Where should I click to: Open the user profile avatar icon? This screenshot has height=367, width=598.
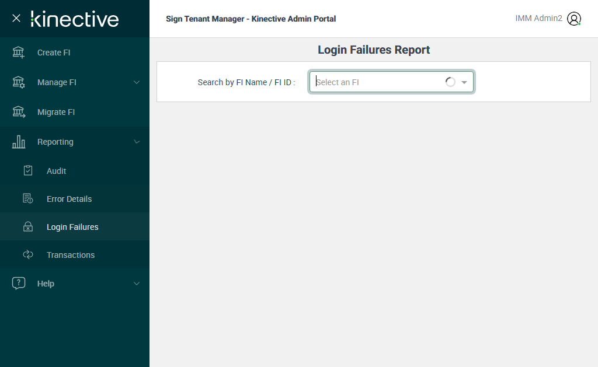coord(574,19)
